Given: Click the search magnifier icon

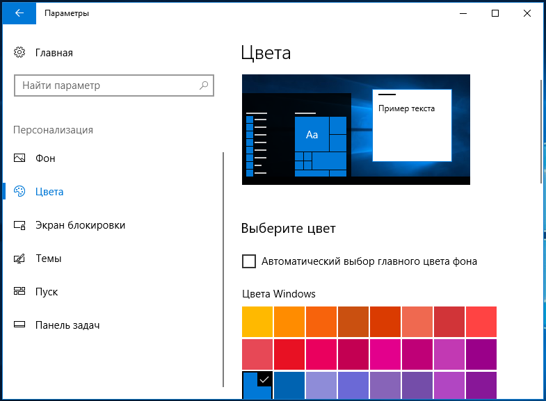Looking at the screenshot, I should [204, 85].
